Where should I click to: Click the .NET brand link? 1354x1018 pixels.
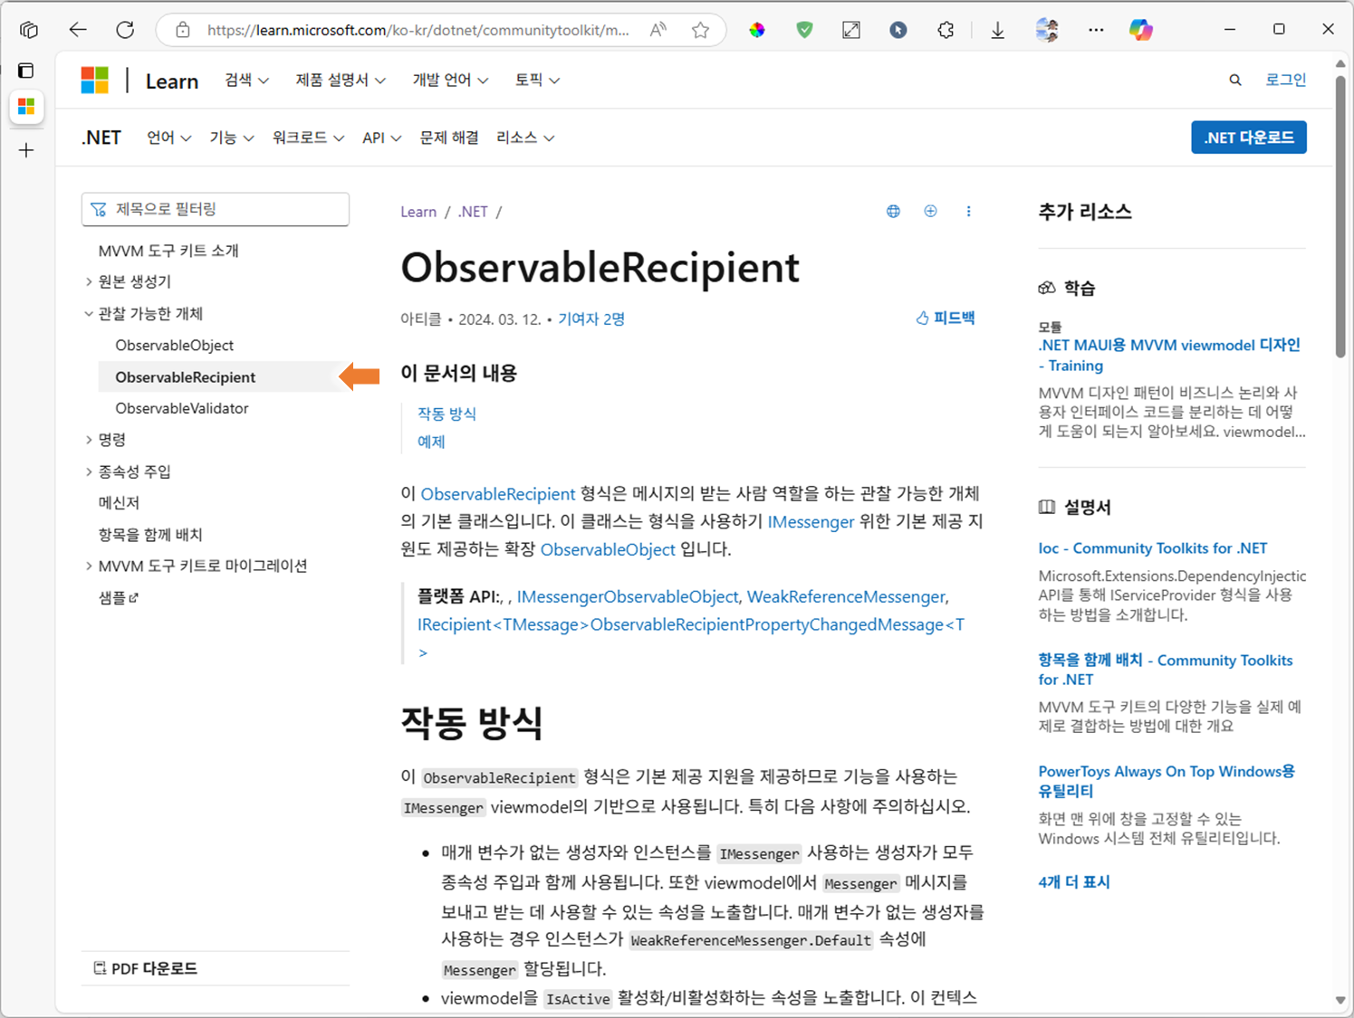click(x=101, y=138)
